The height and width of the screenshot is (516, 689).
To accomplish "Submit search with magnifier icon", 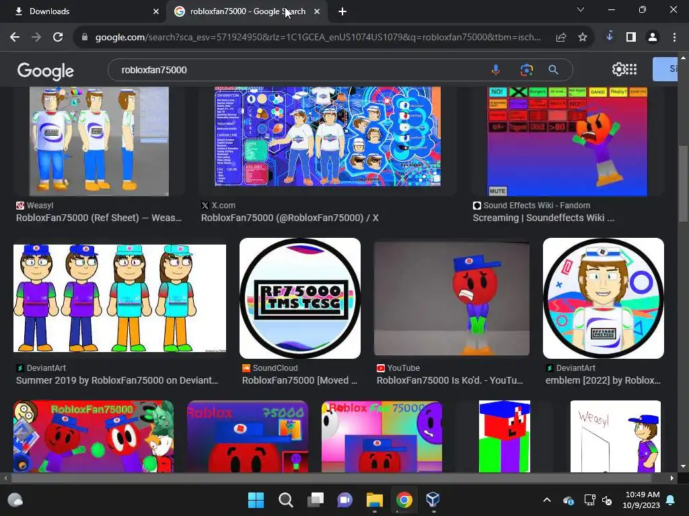I will pyautogui.click(x=553, y=70).
